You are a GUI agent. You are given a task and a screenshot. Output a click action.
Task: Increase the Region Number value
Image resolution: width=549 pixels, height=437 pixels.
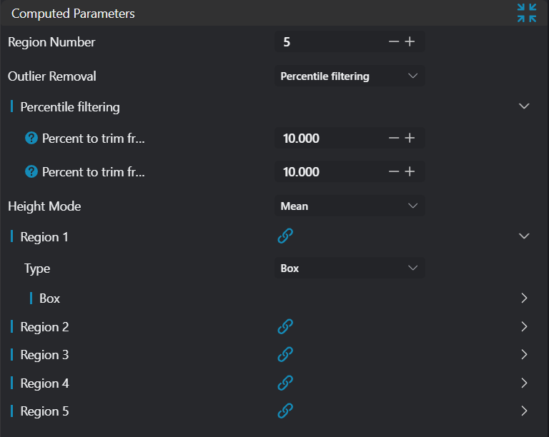(410, 42)
